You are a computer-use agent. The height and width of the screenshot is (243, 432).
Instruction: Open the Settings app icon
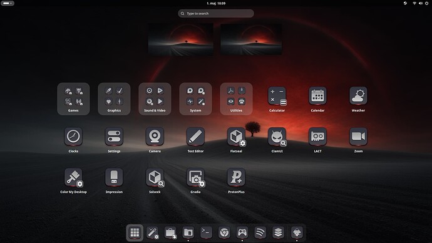coord(114,137)
